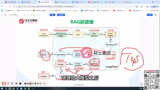160x90 pixels.
Task: Pick the black color swatch
Action: [x=20, y=83]
